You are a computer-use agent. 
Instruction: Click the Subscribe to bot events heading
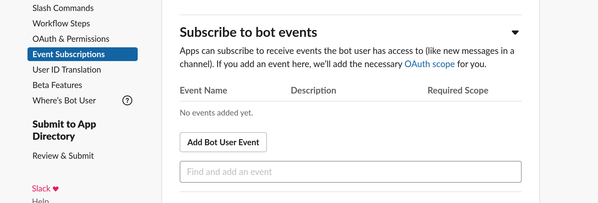248,32
